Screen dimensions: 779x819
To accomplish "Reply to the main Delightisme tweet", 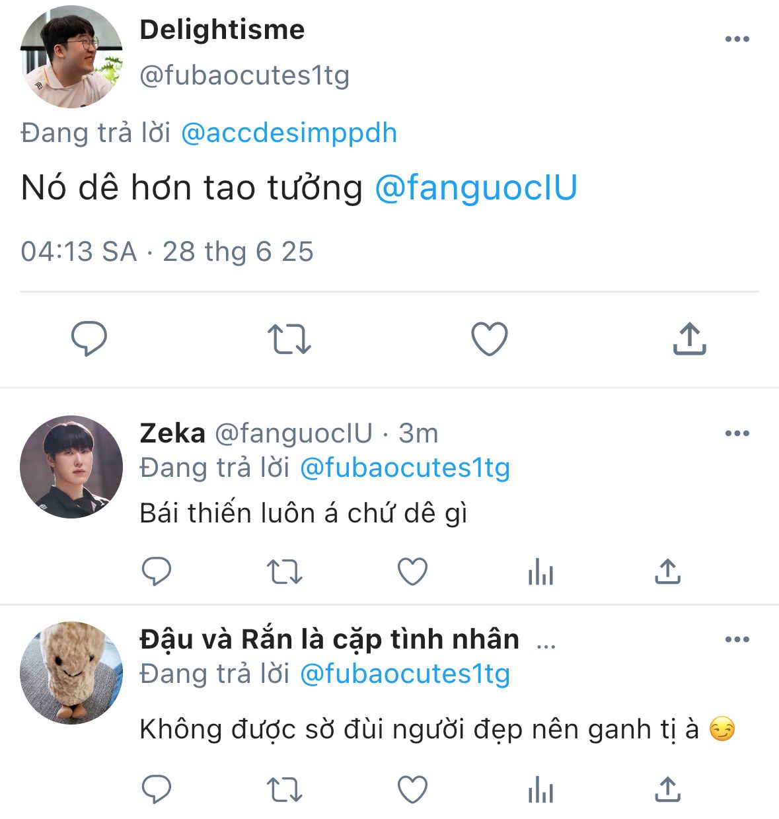I will coord(89,339).
